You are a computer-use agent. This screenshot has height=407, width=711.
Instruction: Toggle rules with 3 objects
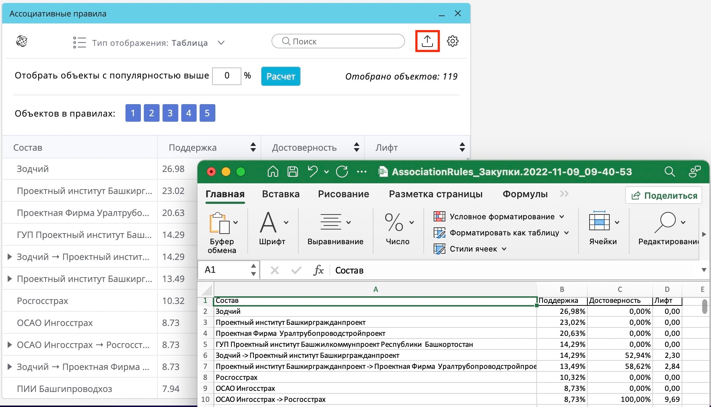tap(170, 113)
